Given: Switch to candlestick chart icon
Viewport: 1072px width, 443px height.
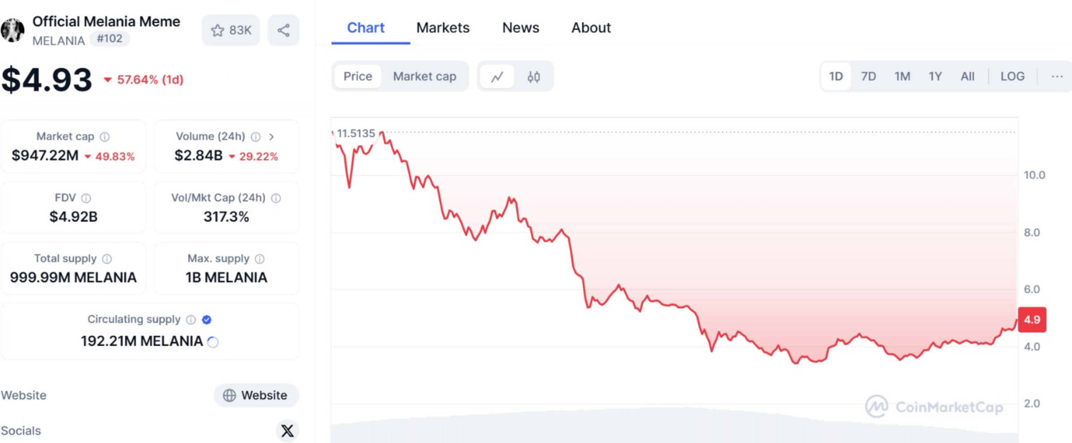Looking at the screenshot, I should [533, 77].
